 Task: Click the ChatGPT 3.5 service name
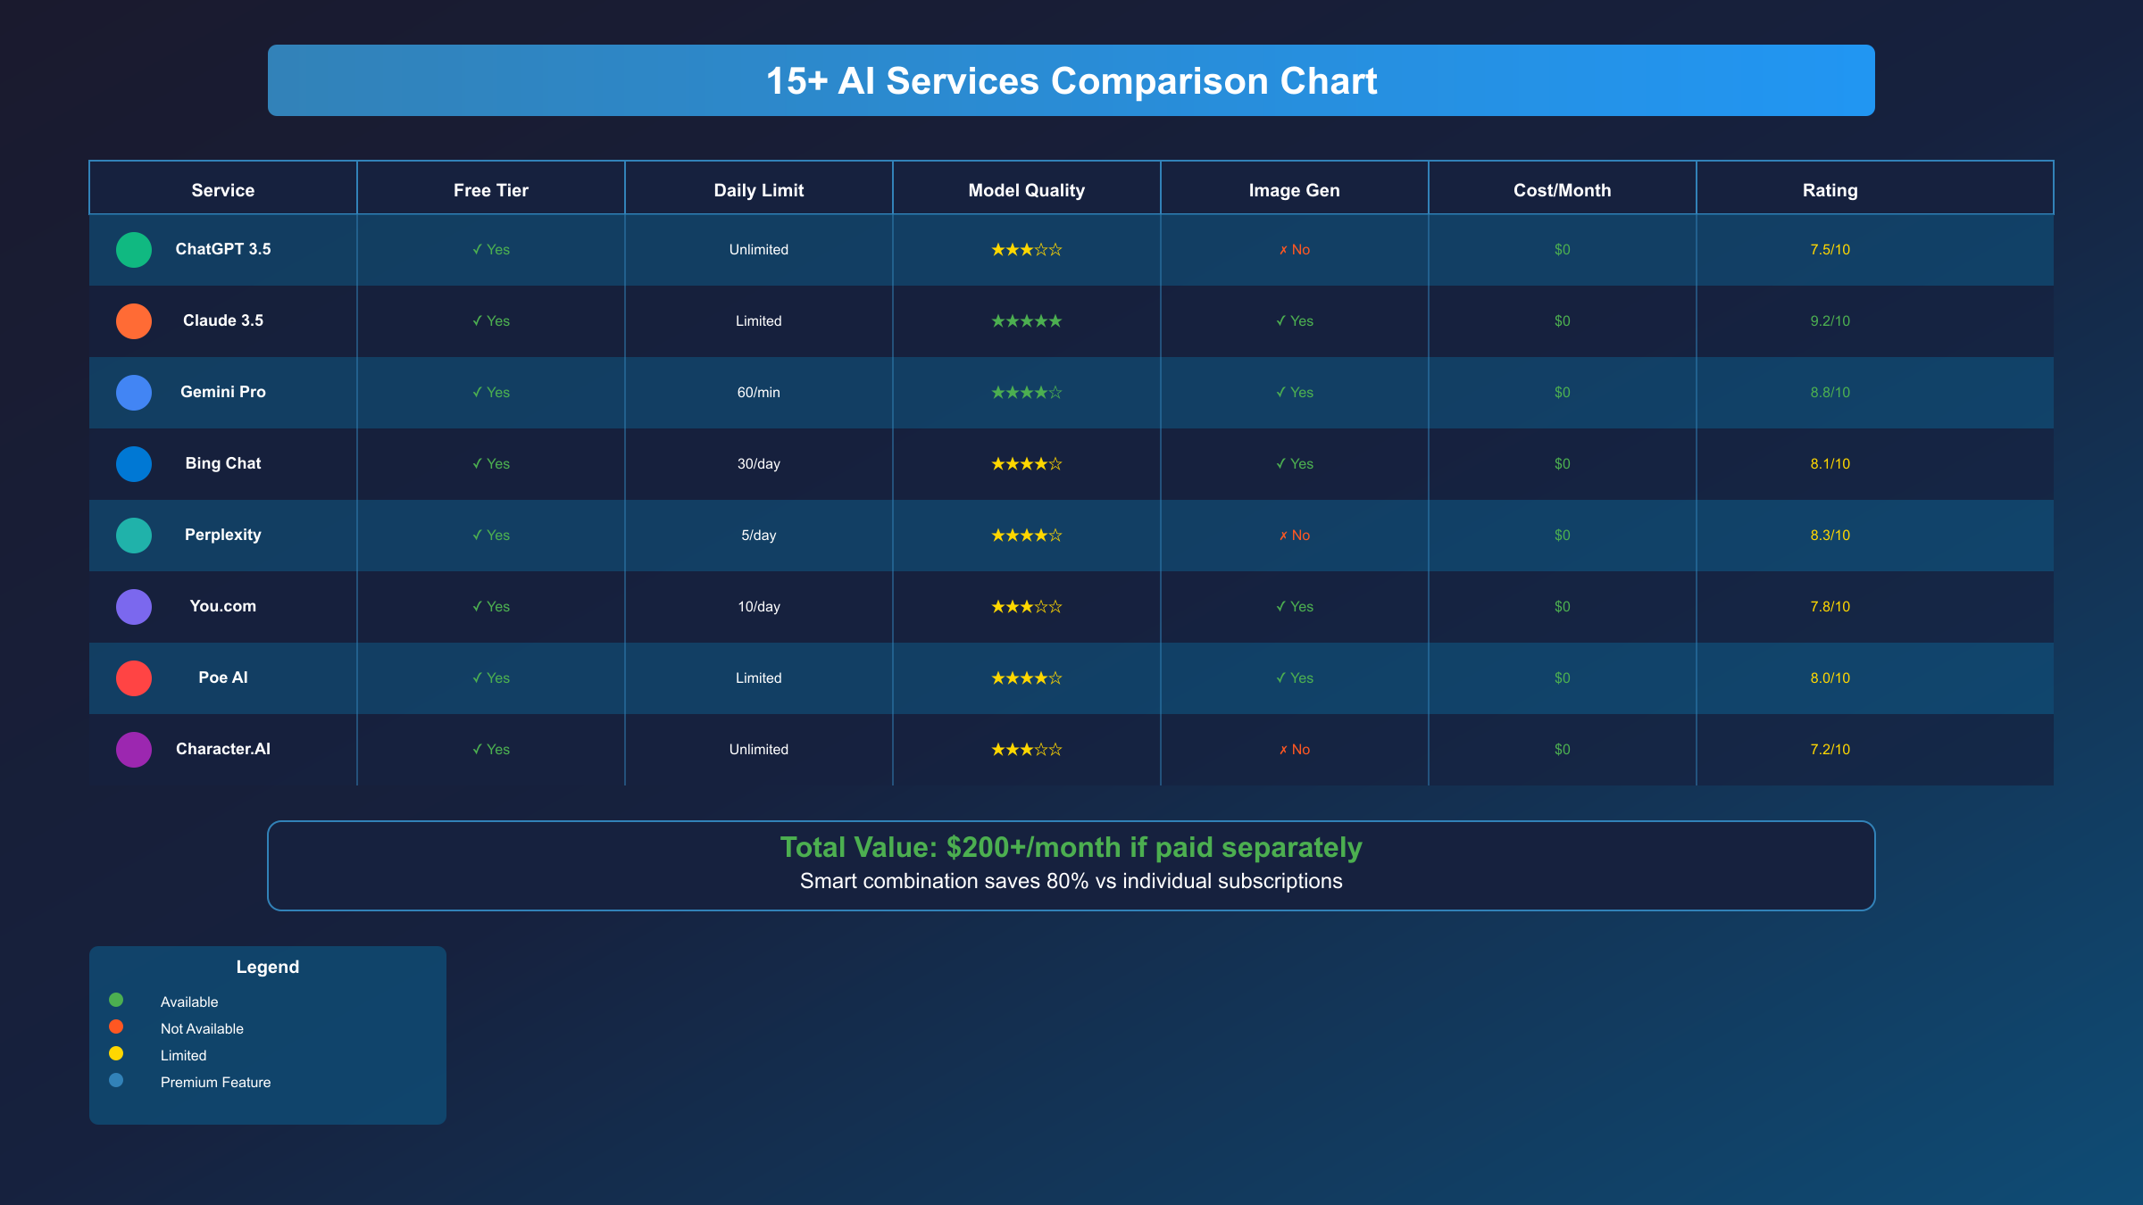click(x=223, y=249)
